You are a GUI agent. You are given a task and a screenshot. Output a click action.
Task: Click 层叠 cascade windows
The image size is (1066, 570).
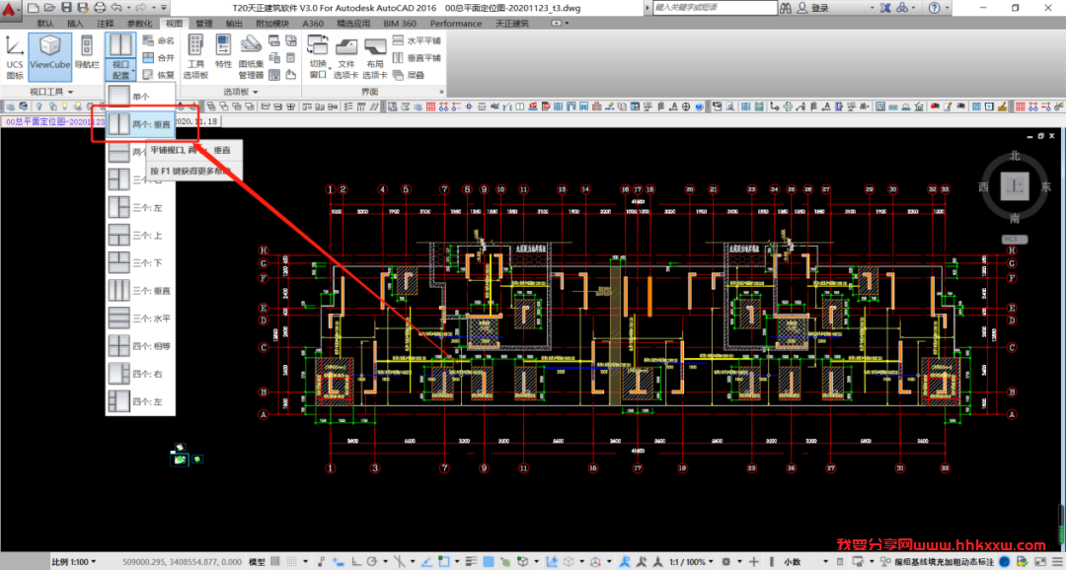click(410, 75)
